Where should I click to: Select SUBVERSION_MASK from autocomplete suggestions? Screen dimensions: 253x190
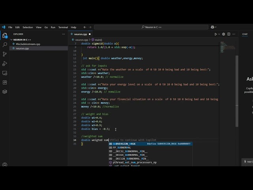tap(124, 144)
